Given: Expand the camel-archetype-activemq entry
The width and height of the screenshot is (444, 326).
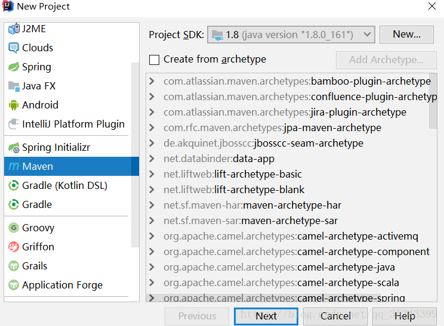Looking at the screenshot, I should tap(152, 236).
